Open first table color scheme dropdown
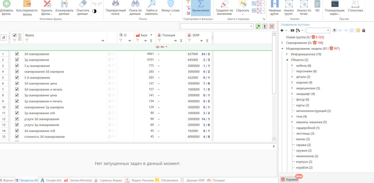The image size is (374, 183). [263, 3]
